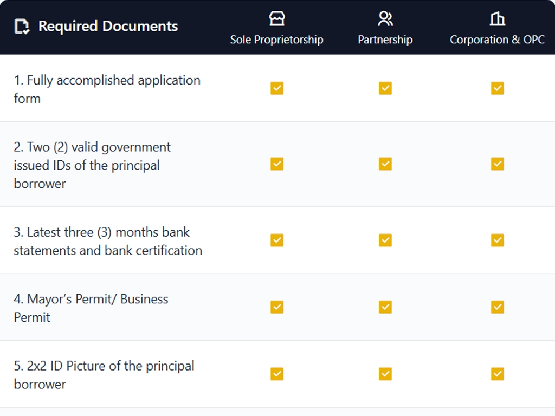Viewport: 555px width, 416px height.
Task: Toggle Sole Proprietorship checkbox for government IDs
Action: tap(276, 163)
